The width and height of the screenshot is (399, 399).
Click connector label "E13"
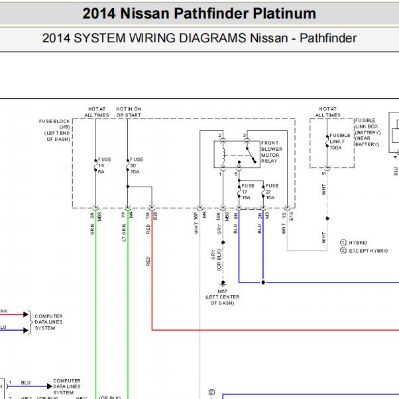(x=291, y=216)
